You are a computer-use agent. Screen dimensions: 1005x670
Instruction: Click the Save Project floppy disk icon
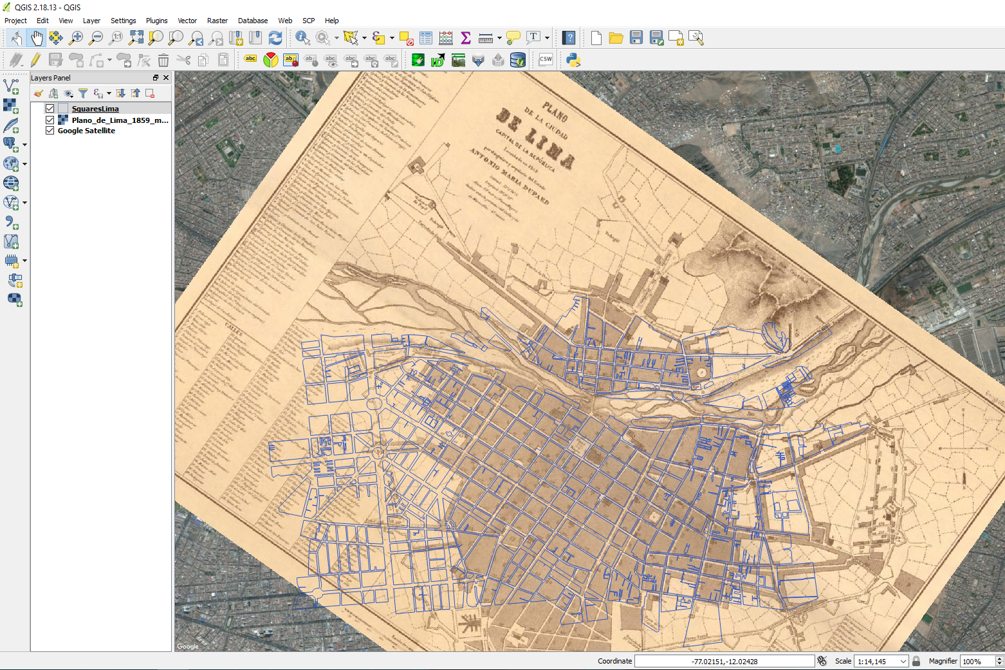pyautogui.click(x=636, y=38)
